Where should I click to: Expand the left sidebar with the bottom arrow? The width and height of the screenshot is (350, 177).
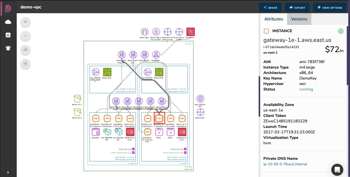(8, 172)
